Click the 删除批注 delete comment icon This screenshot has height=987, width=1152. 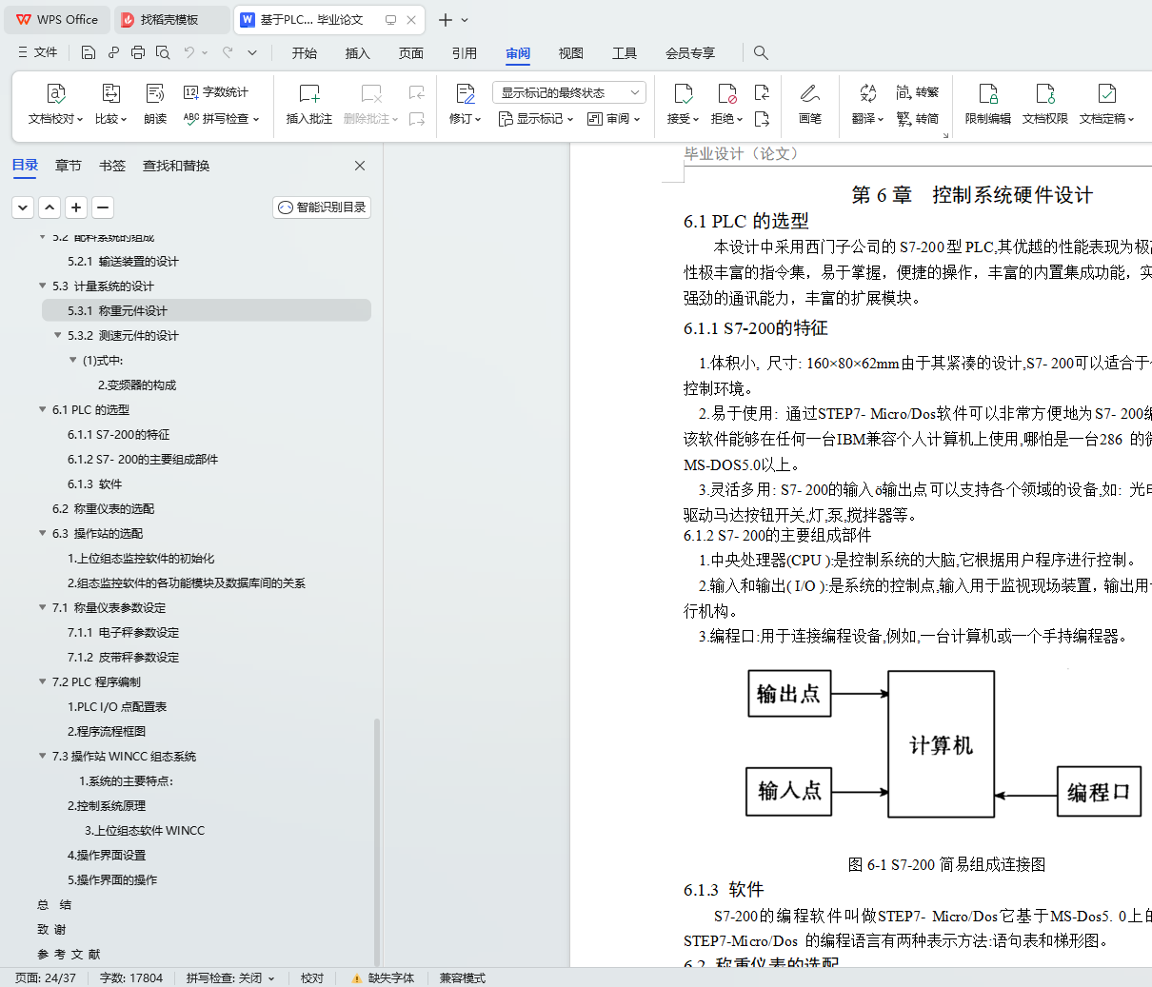click(x=372, y=93)
